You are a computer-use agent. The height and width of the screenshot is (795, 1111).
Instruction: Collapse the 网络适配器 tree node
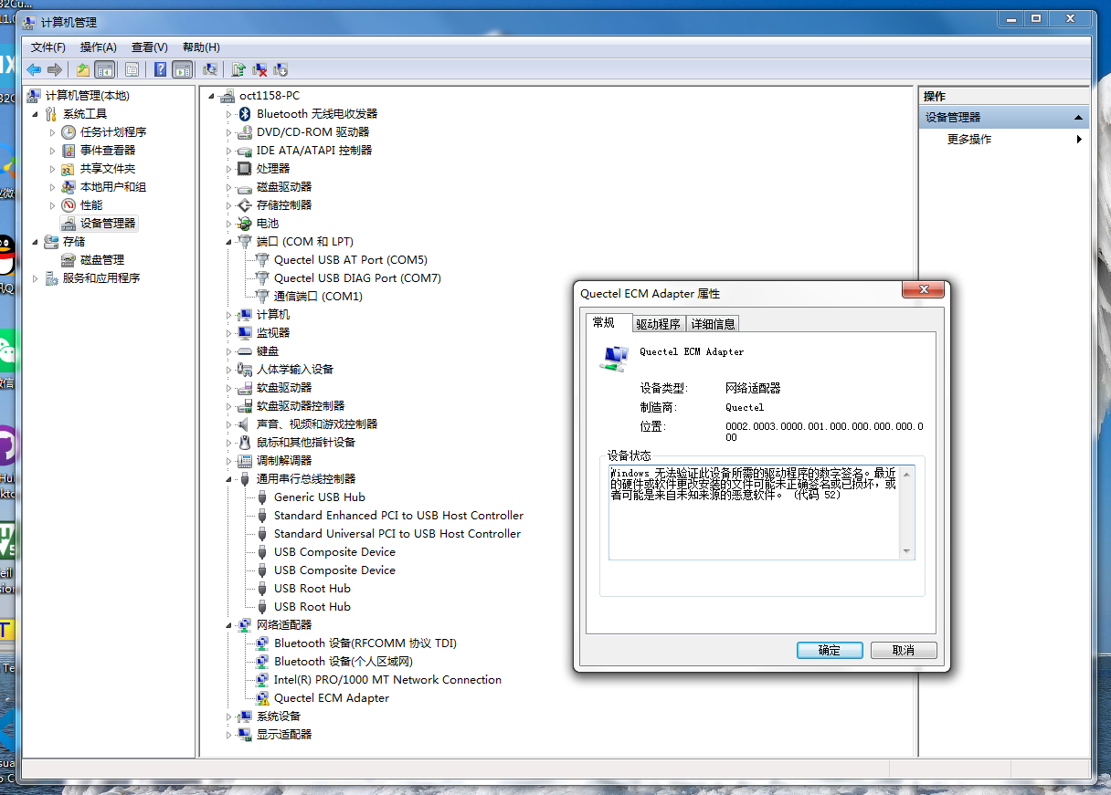click(229, 625)
